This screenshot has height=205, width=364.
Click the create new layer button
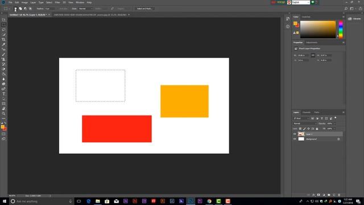click(x=334, y=195)
